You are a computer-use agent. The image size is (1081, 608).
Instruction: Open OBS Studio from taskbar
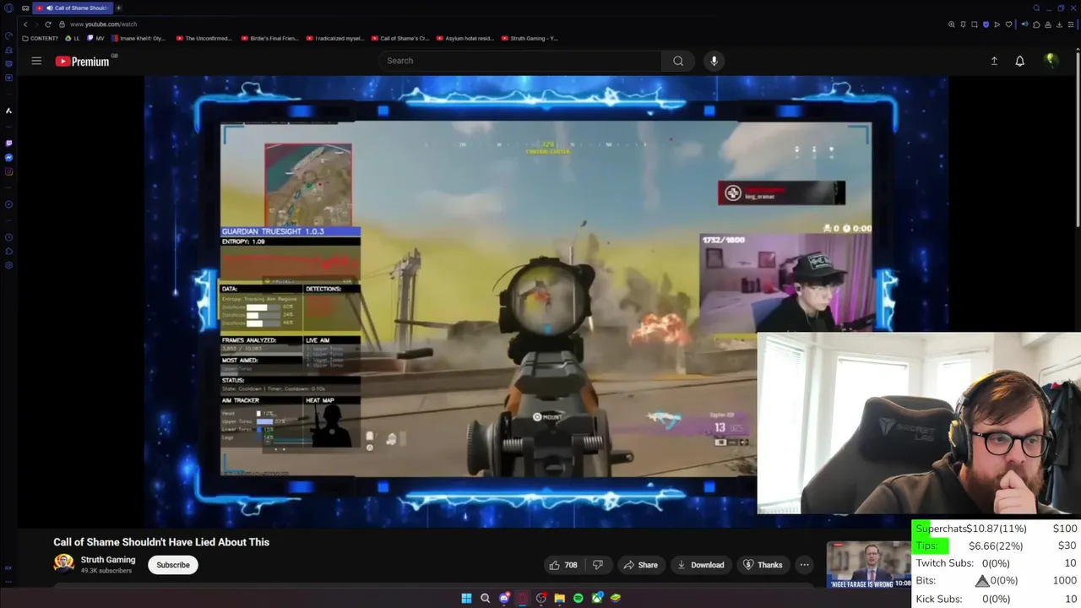[541, 598]
